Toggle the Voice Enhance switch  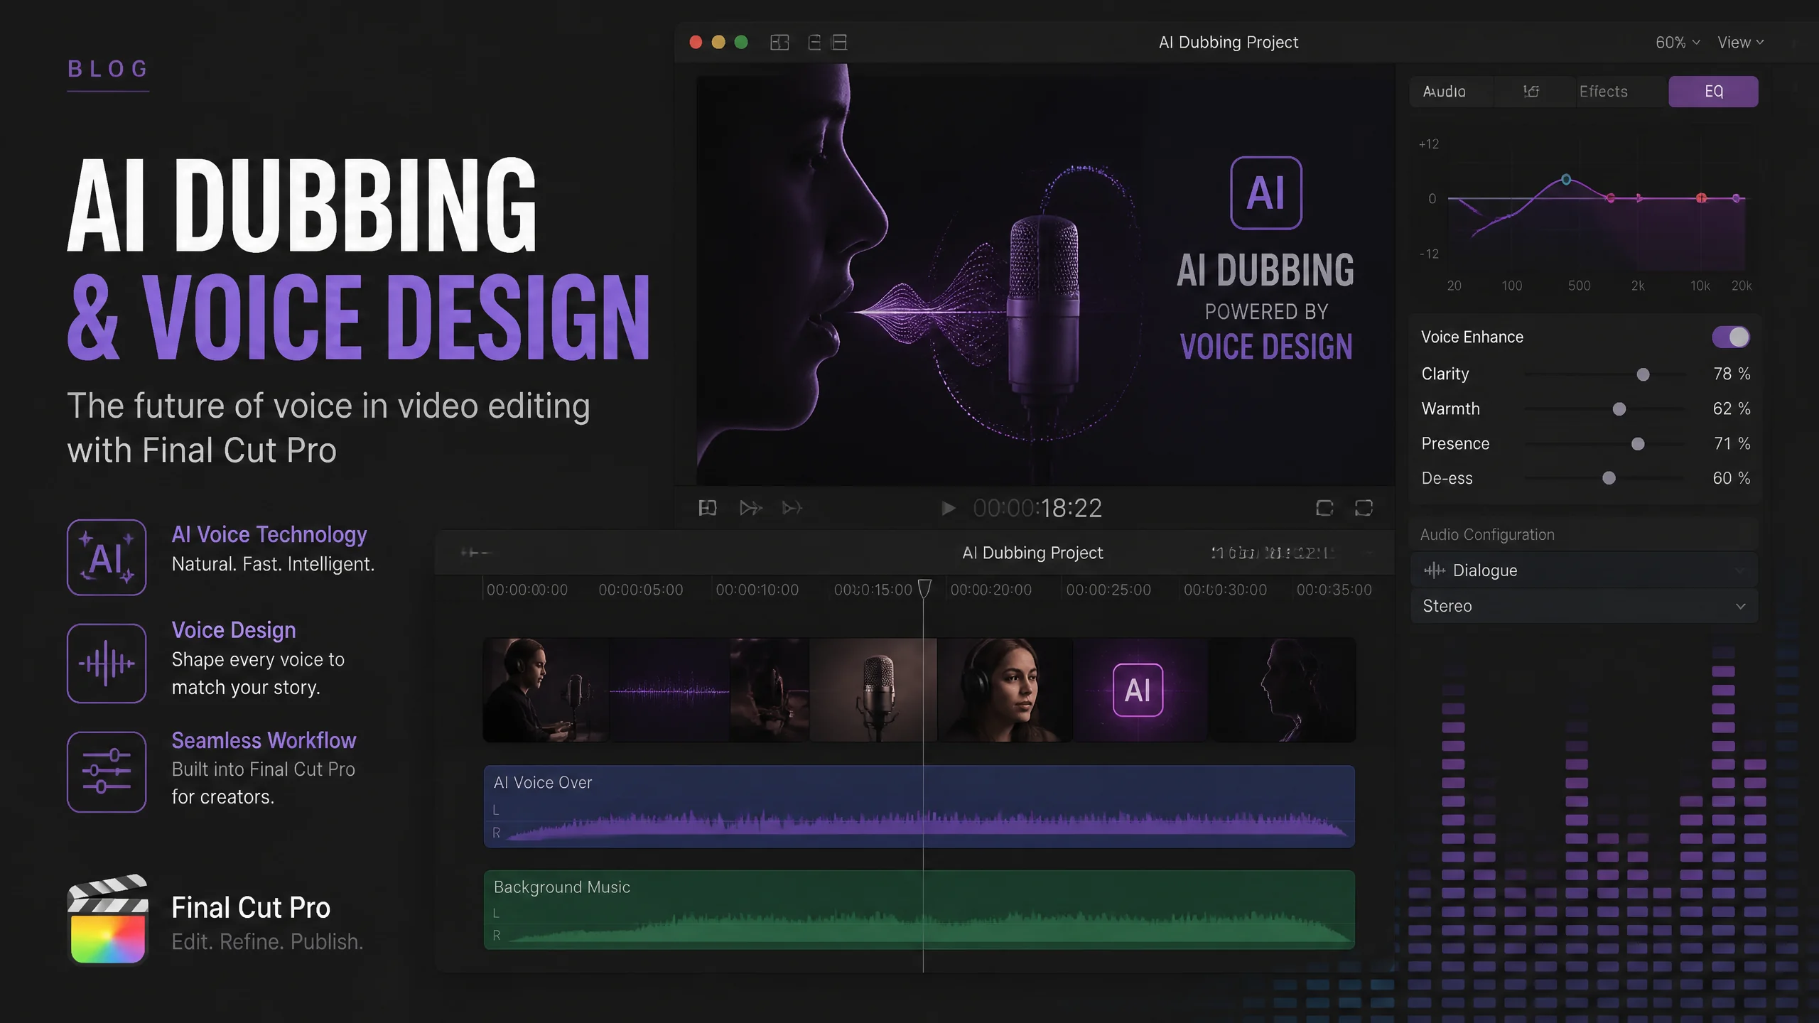[x=1731, y=337]
